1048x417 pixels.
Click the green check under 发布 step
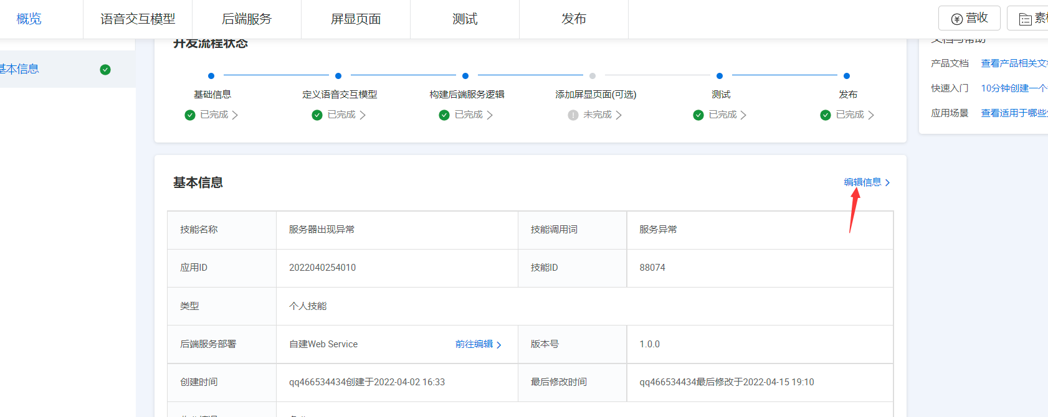pyautogui.click(x=826, y=115)
